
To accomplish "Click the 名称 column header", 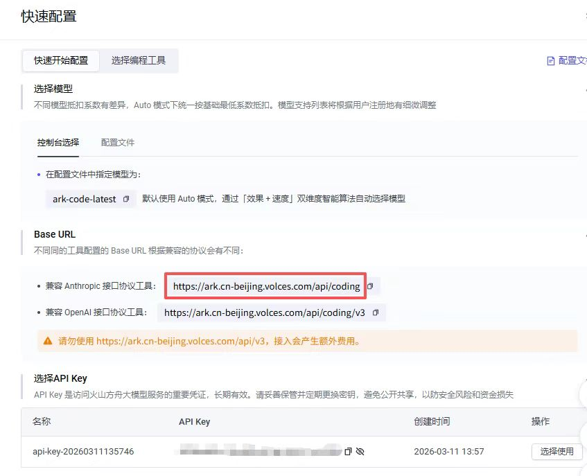I will [x=42, y=421].
